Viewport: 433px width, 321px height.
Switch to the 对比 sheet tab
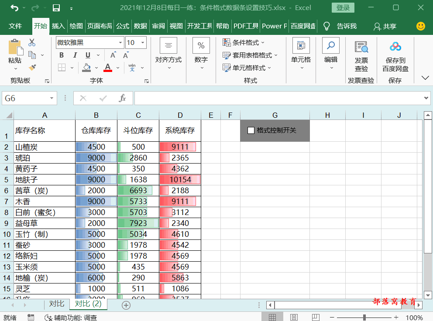click(x=57, y=304)
